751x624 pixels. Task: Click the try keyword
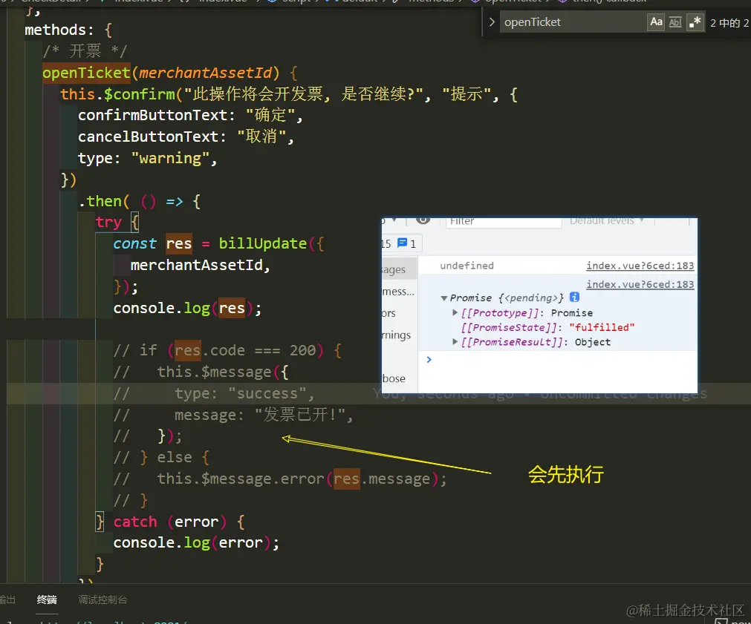pyautogui.click(x=108, y=223)
